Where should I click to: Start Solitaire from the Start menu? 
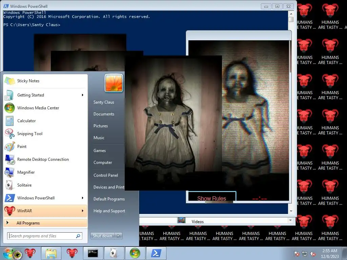tap(45, 185)
